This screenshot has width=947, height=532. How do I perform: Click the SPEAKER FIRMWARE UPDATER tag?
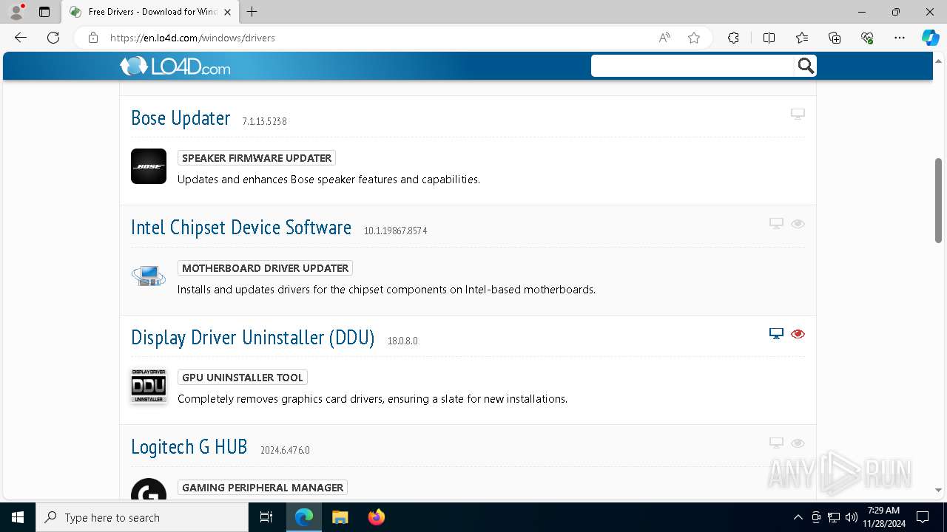pos(257,158)
